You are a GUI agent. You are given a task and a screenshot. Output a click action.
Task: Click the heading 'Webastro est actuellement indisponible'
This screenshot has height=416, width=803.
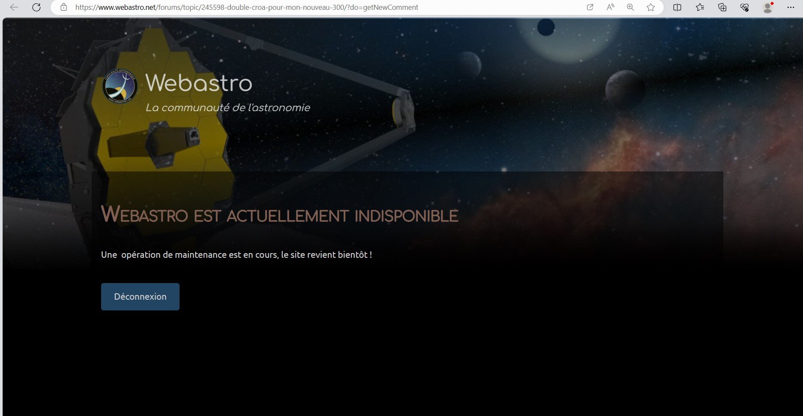point(279,214)
